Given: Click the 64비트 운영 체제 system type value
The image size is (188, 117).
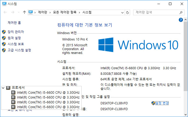Looking at the screenshot, I should [126, 79].
